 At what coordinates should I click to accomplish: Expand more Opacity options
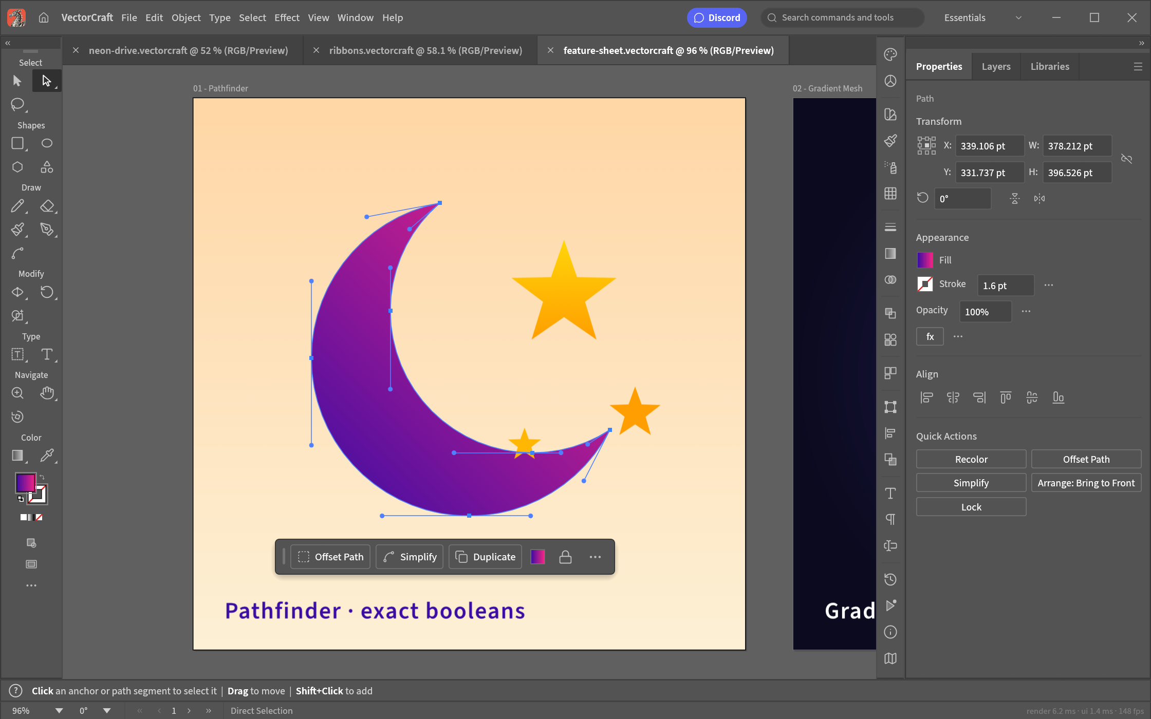tap(1026, 311)
